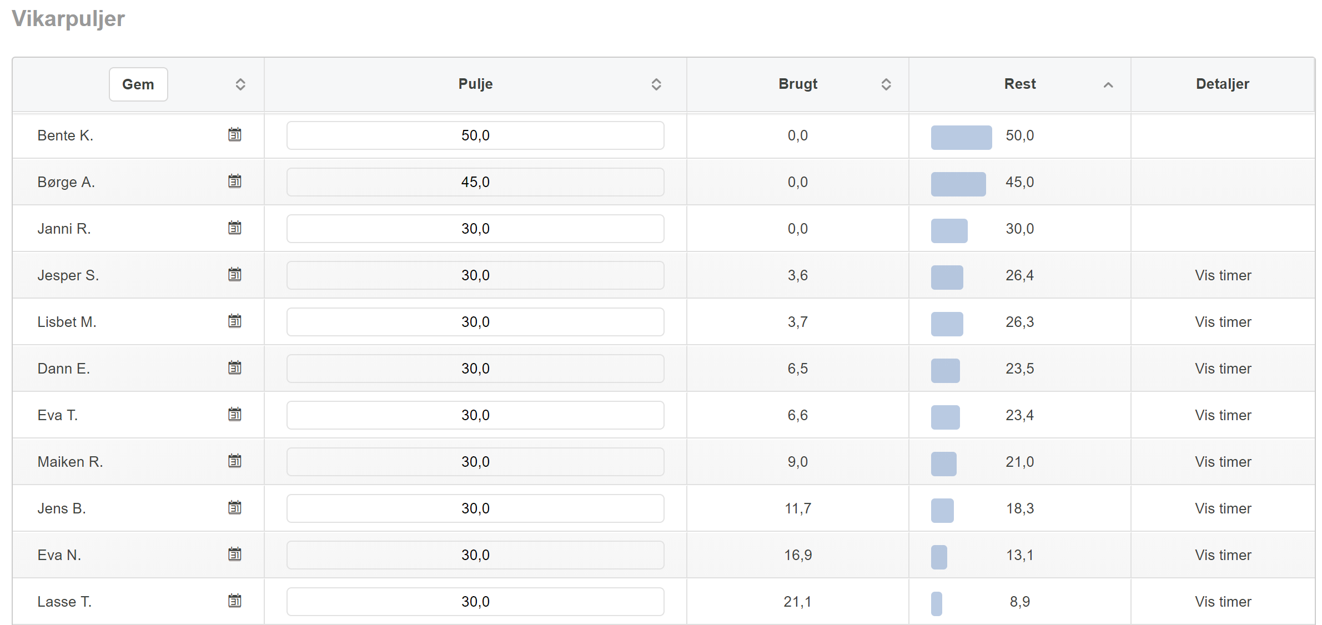This screenshot has height=625, width=1322.
Task: Show hours for Lisbet M.
Action: [1223, 322]
